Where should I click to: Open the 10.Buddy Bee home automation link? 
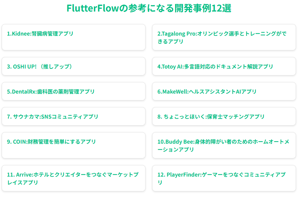point(224,145)
